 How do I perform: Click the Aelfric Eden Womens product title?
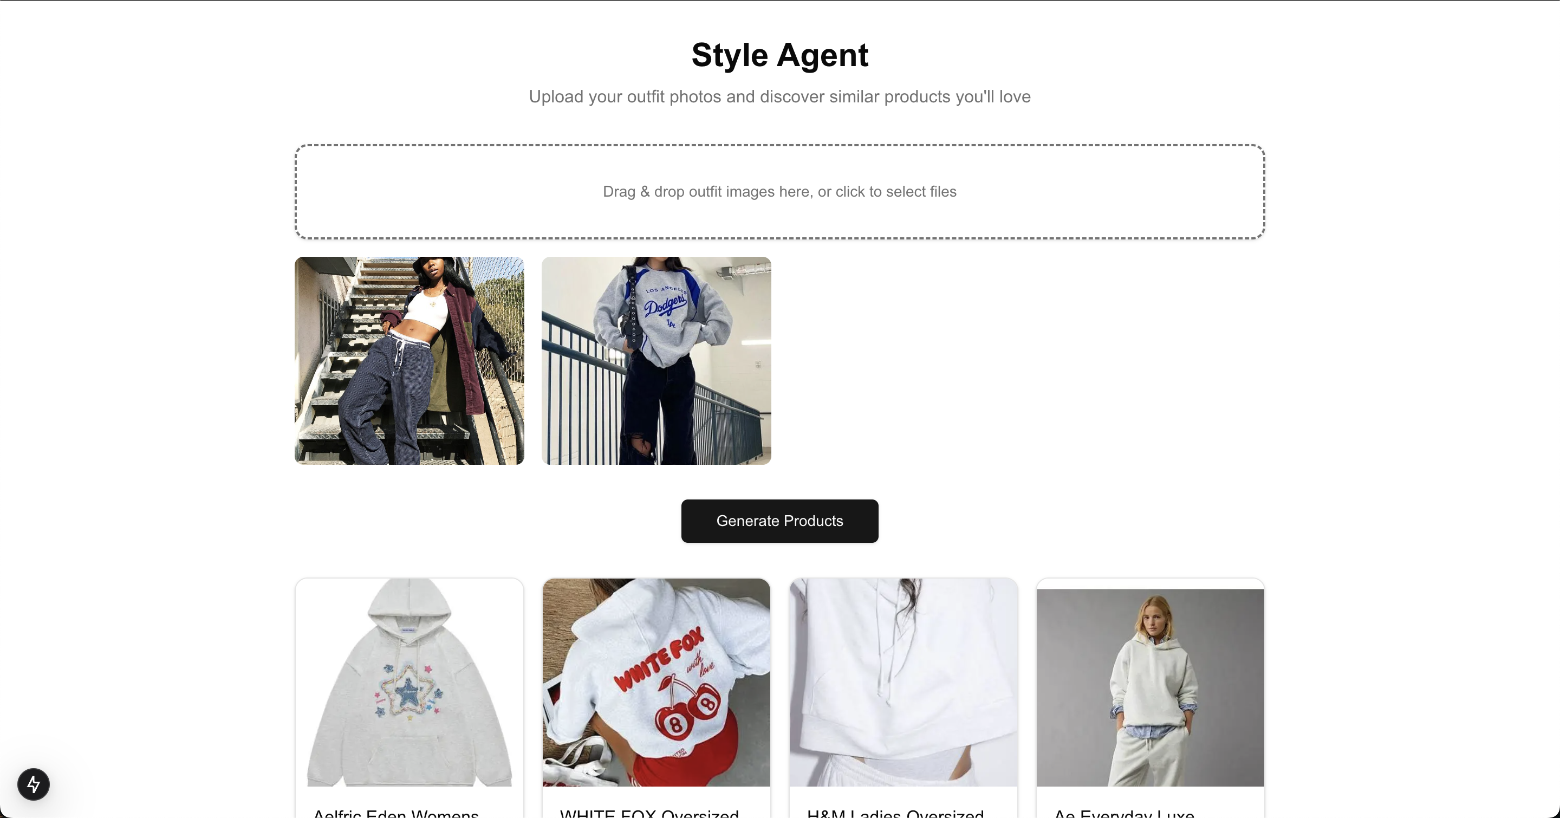click(x=396, y=813)
